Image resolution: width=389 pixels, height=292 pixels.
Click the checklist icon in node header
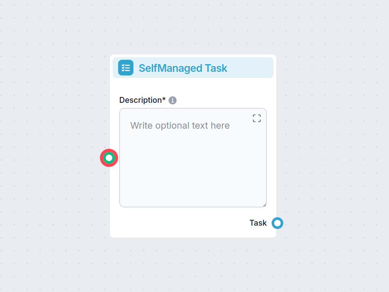click(x=126, y=68)
